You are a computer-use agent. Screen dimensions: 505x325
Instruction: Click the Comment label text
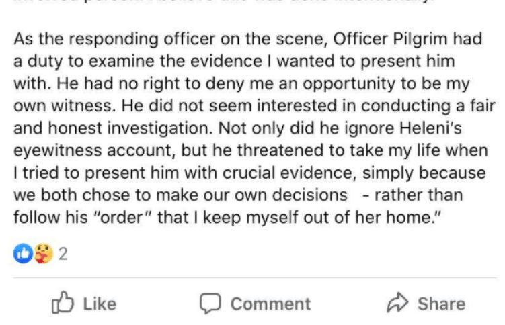click(270, 304)
